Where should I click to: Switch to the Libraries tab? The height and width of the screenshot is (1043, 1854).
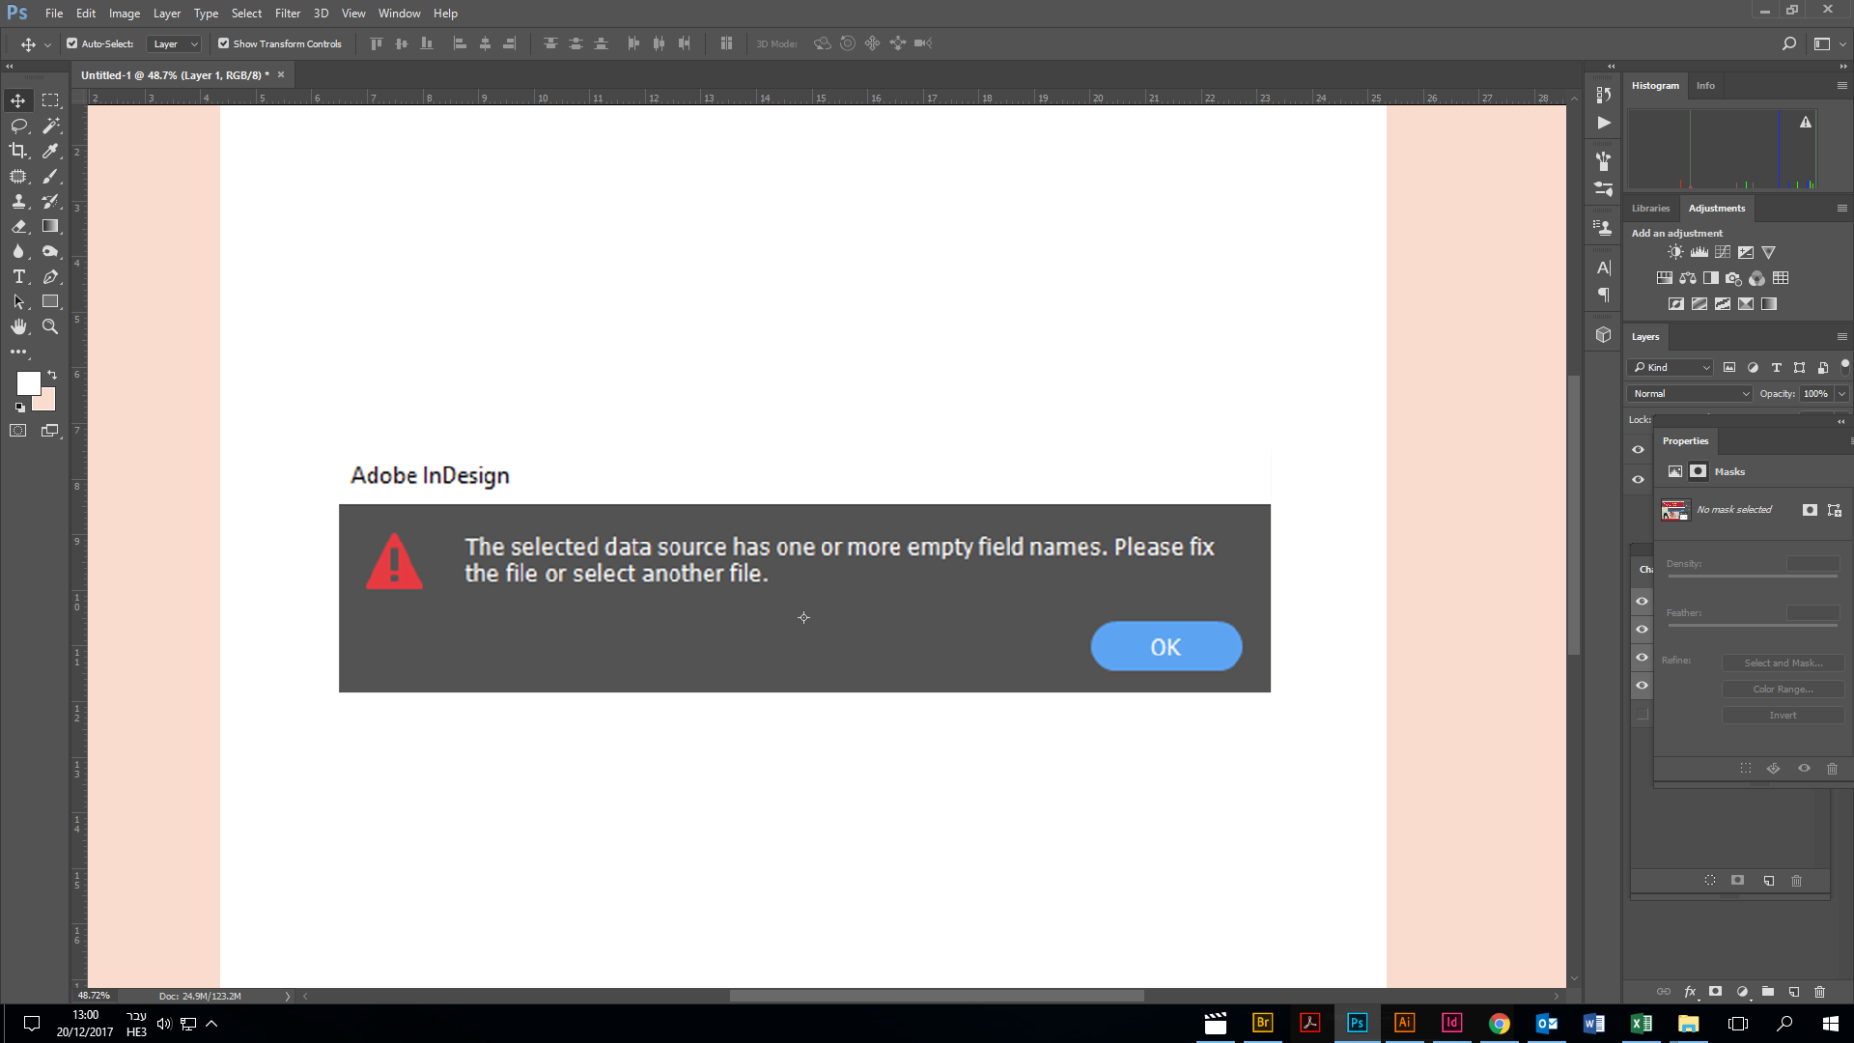tap(1650, 209)
